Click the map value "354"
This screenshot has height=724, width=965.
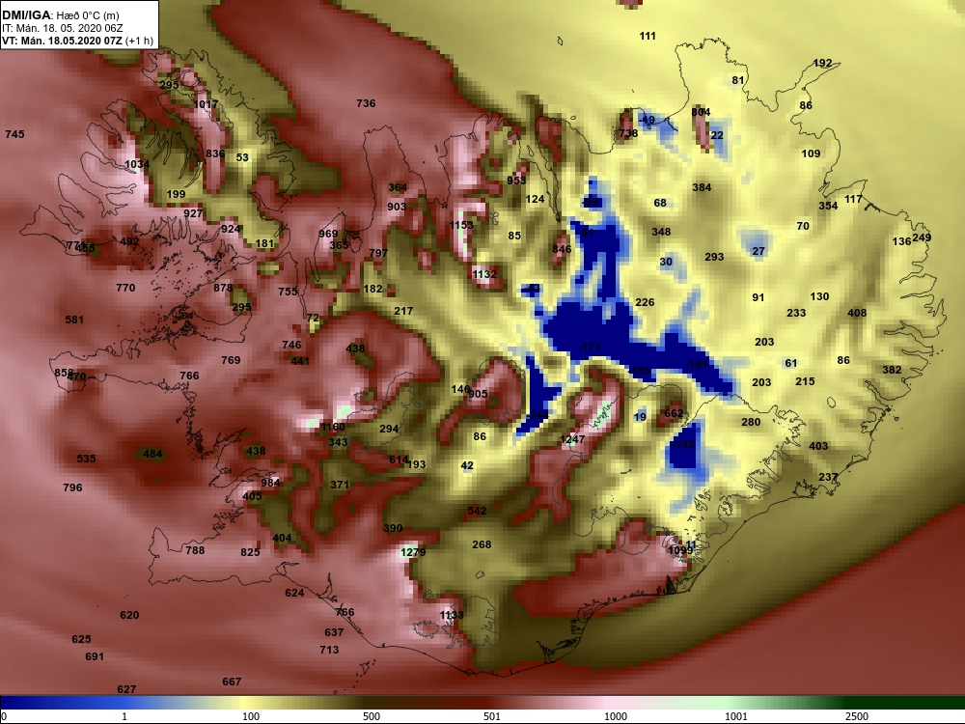(x=828, y=205)
